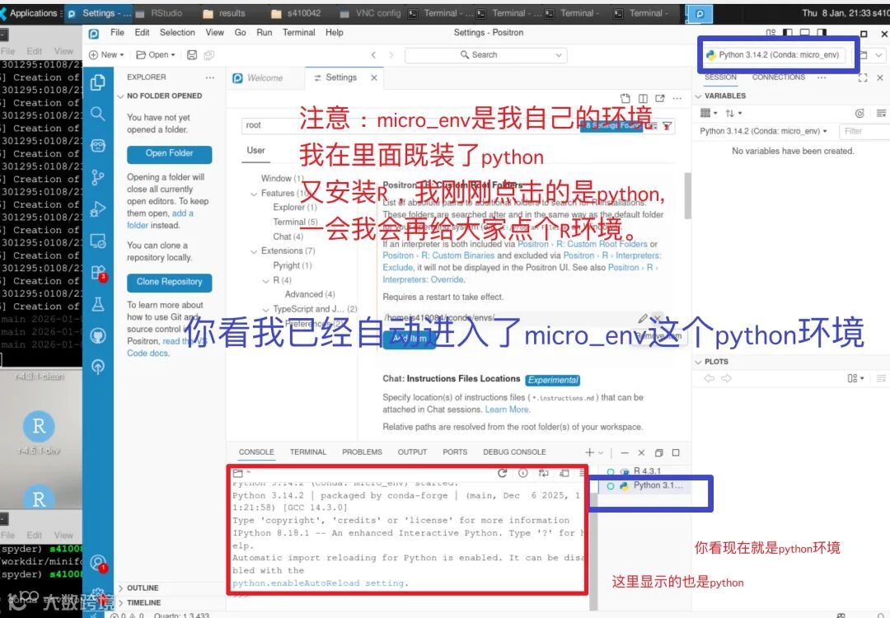
Task: Open Variables pane Python session dropdown
Action: click(x=763, y=131)
